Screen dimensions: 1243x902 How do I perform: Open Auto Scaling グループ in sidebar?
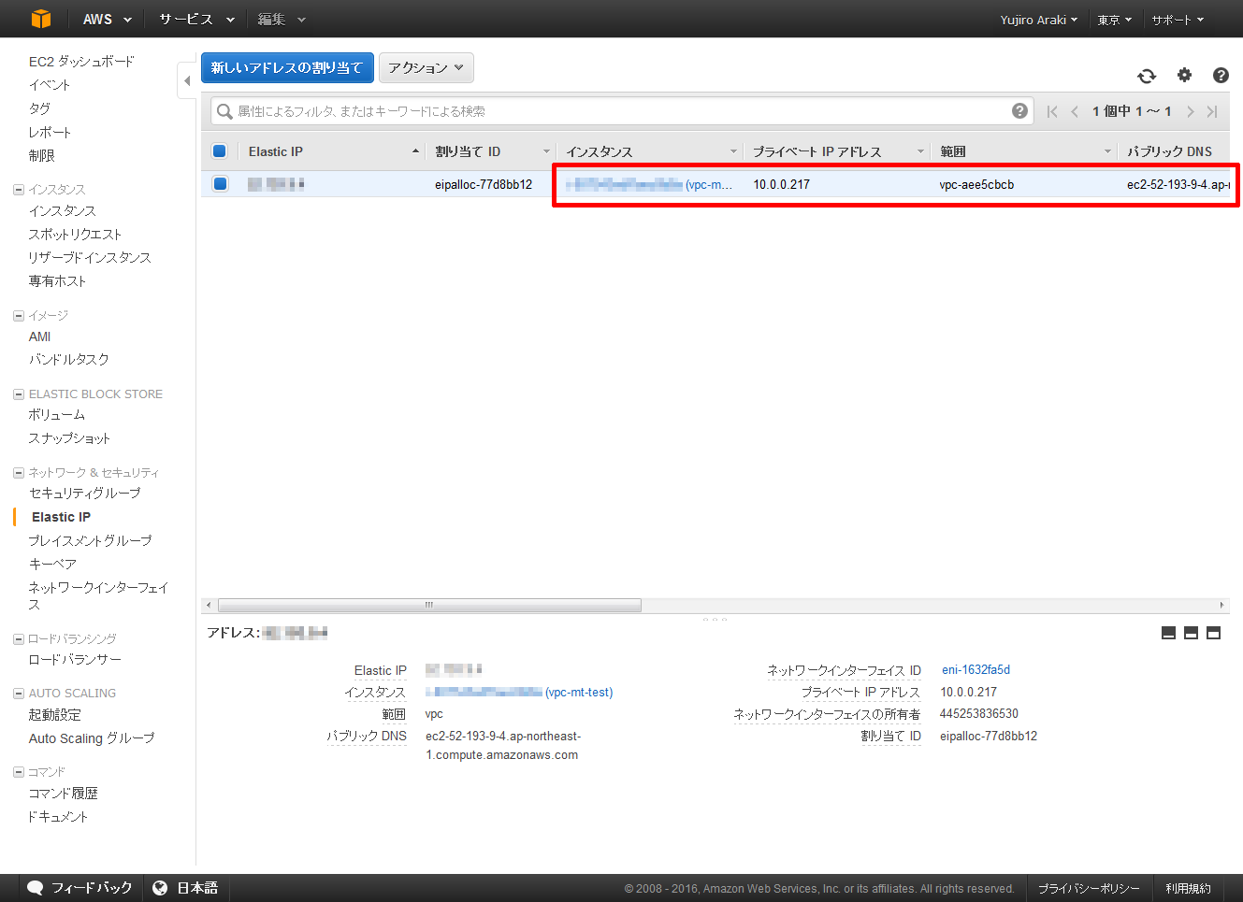pos(92,738)
